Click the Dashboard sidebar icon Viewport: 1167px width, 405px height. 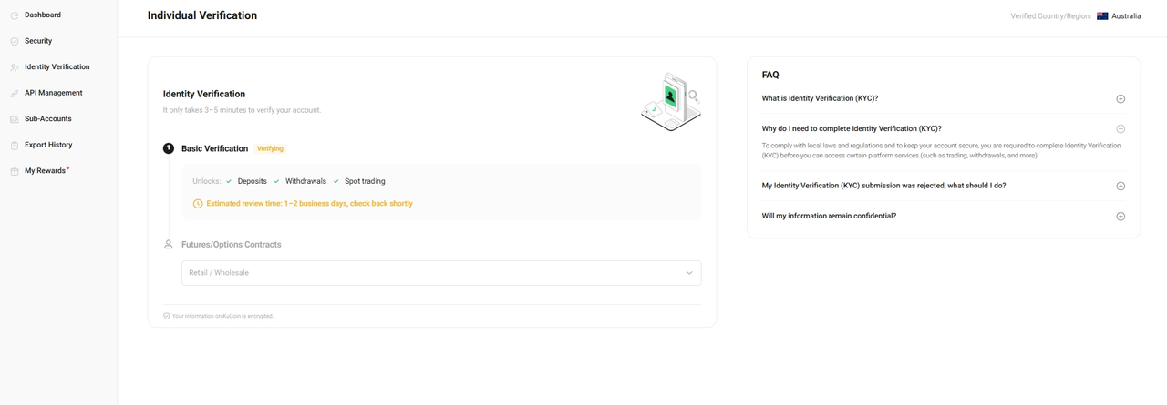point(15,15)
